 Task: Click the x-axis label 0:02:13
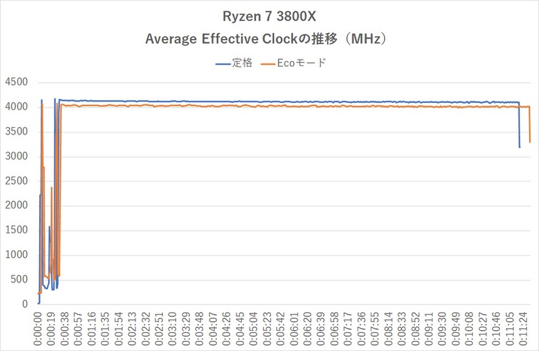click(x=132, y=329)
